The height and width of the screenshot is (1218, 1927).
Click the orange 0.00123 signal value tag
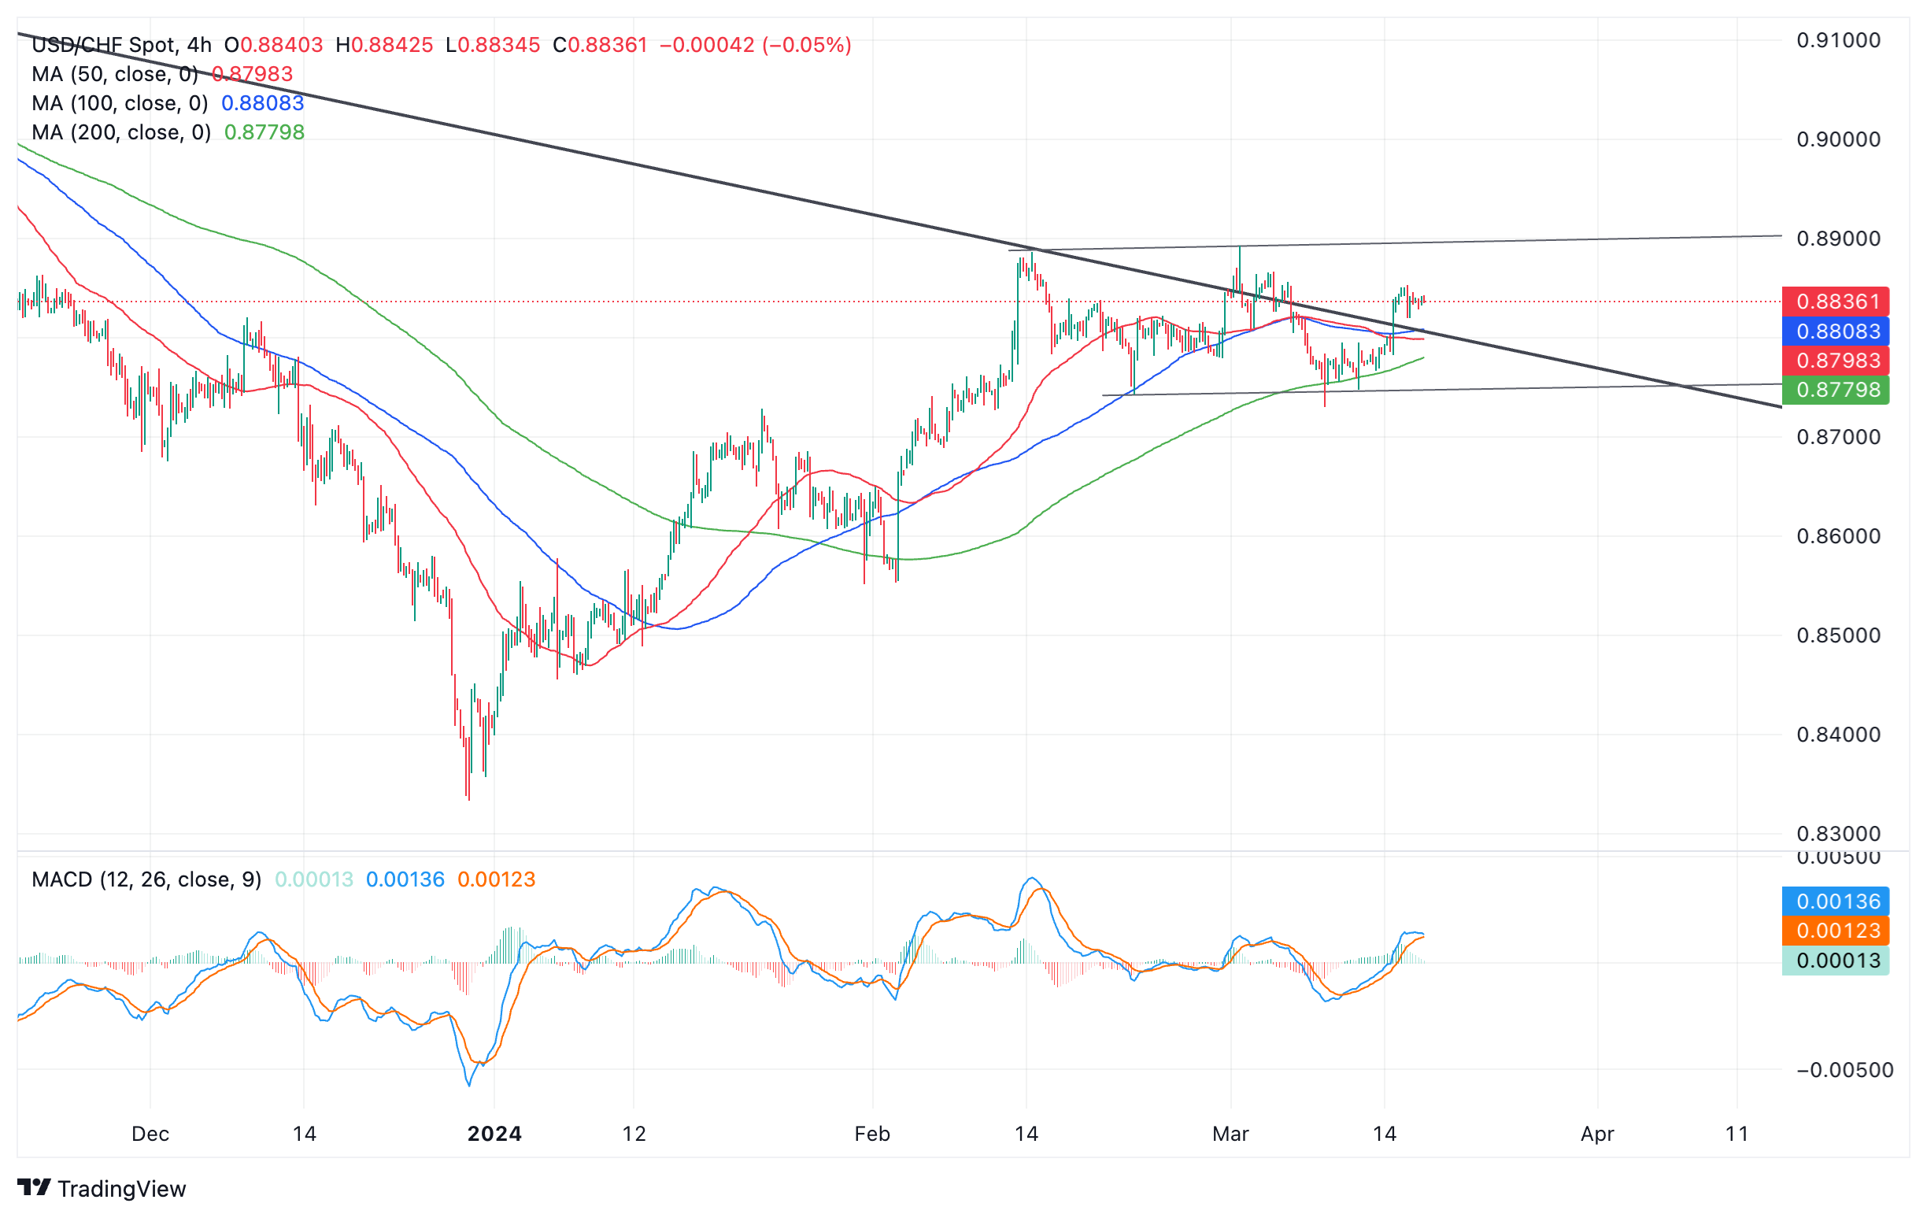coord(1836,931)
